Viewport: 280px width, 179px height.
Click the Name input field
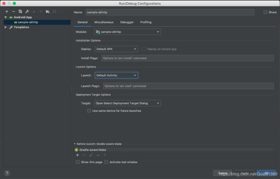[x=170, y=12]
